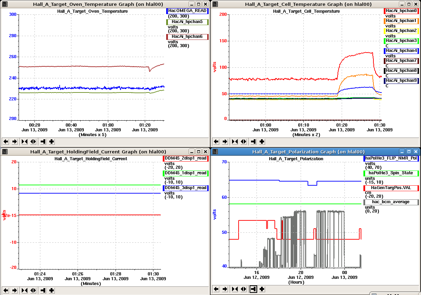421x295 pixels.
Task: Pan right in the HoldingField Current graph
Action: click(x=15, y=290)
